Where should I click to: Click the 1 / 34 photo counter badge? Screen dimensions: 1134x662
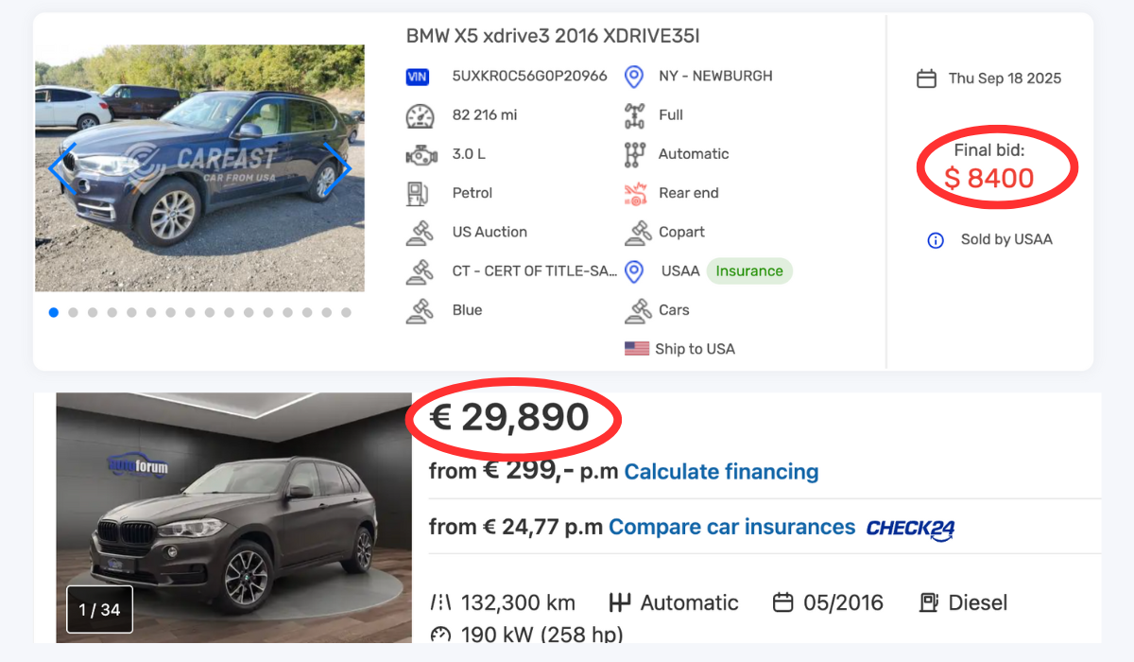pos(99,610)
